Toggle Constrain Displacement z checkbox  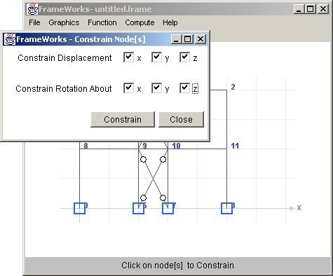[184, 57]
